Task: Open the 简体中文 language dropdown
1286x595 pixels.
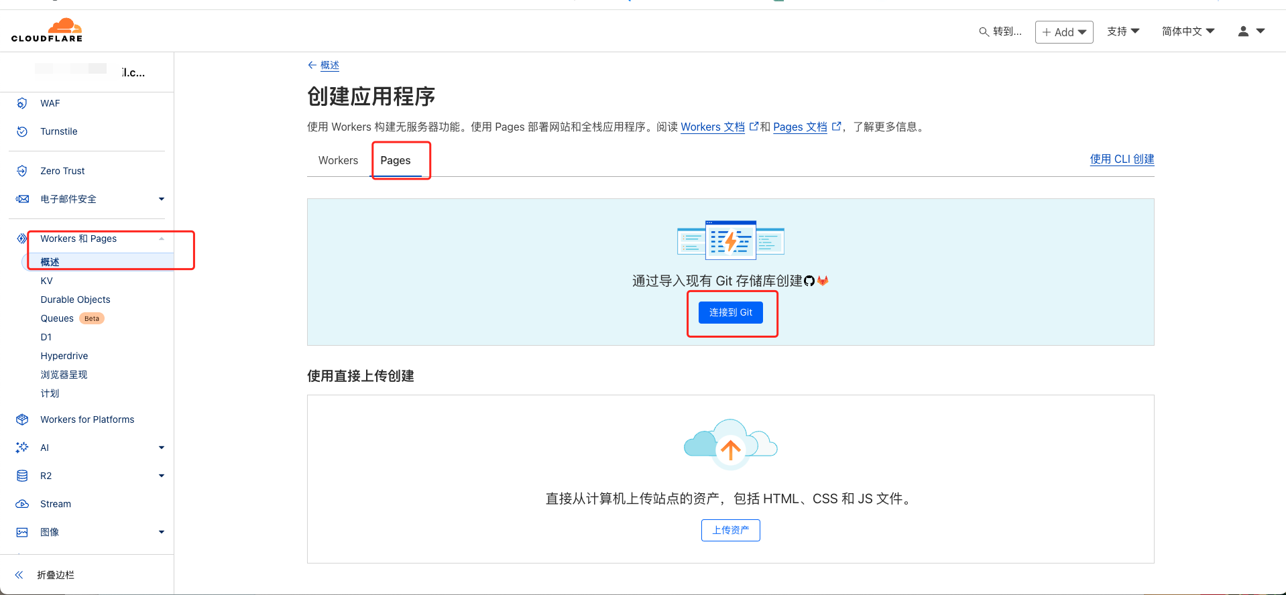Action: point(1187,31)
